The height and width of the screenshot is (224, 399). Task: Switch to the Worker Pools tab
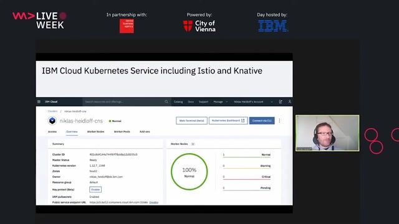click(x=122, y=131)
